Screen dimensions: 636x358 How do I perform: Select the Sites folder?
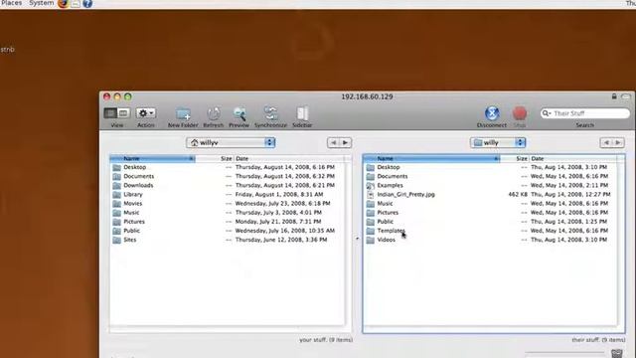130,240
